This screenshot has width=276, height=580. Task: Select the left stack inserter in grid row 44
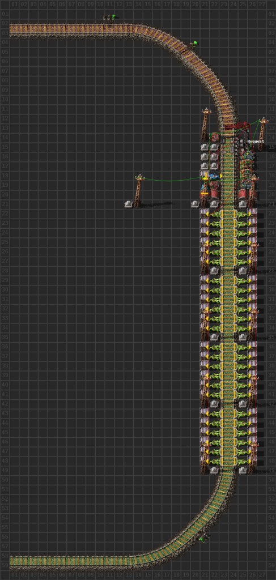(x=215, y=423)
